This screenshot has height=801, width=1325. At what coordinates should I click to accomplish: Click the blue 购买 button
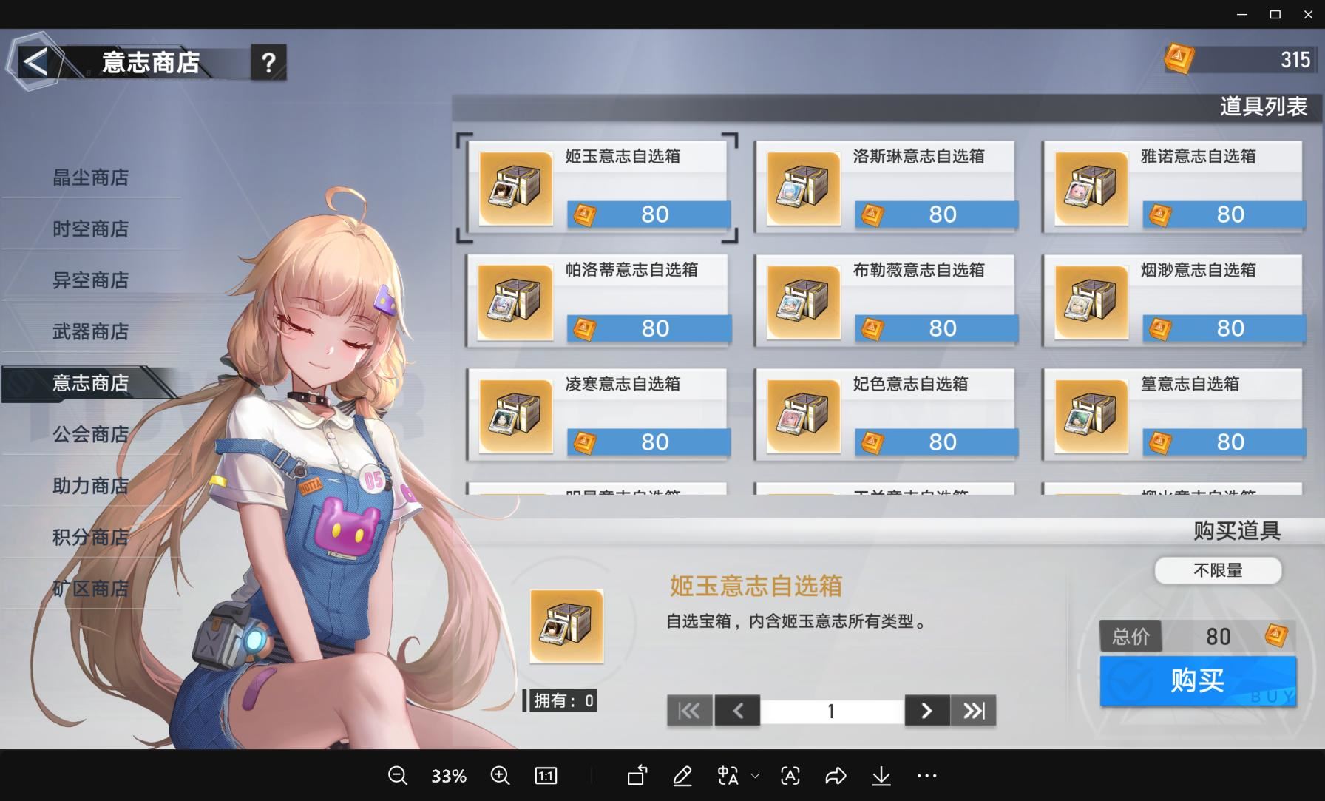[x=1198, y=680]
